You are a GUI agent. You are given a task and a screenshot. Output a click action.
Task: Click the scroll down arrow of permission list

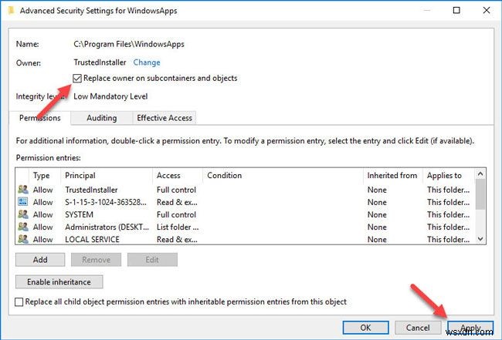point(480,239)
